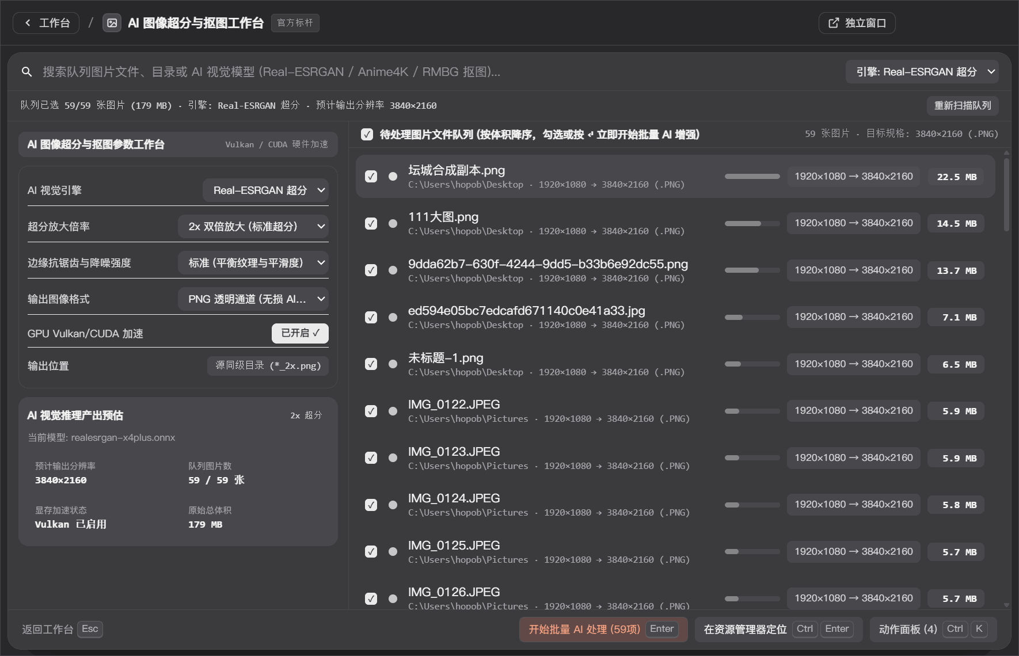Screen dimensions: 1019x656
Task: Start 开始批量 AI 处理 (59项)
Action: click(x=603, y=630)
